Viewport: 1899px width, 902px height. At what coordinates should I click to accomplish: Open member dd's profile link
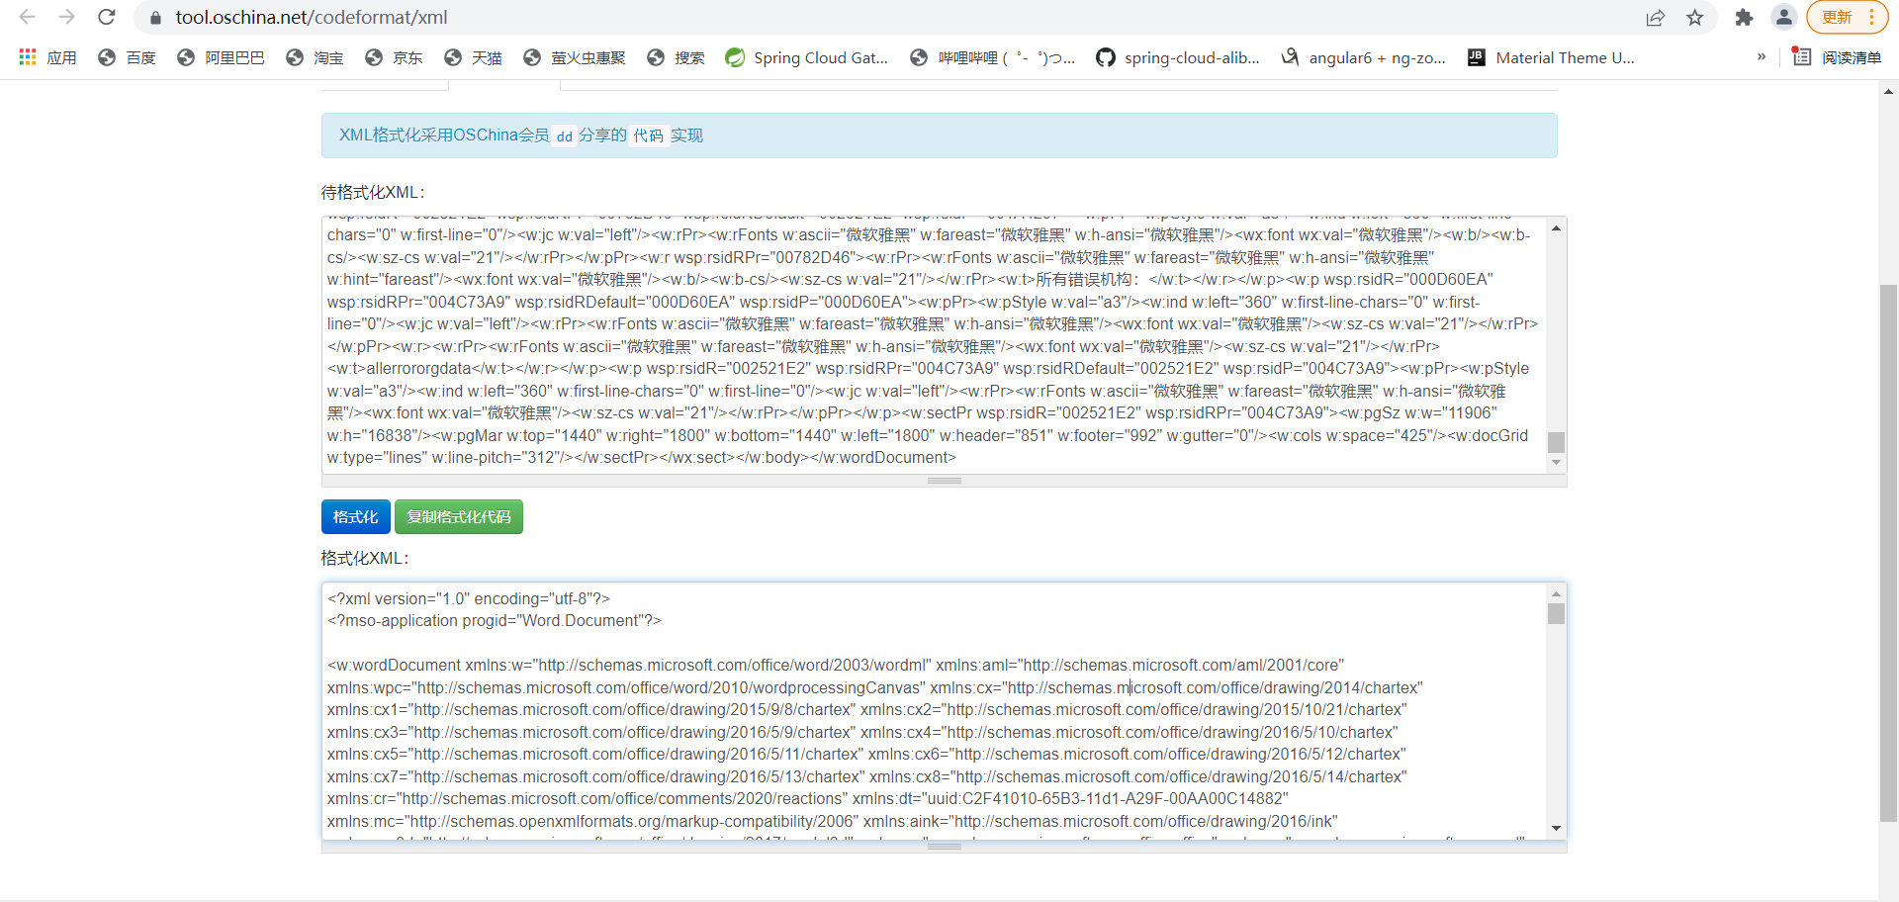click(563, 135)
